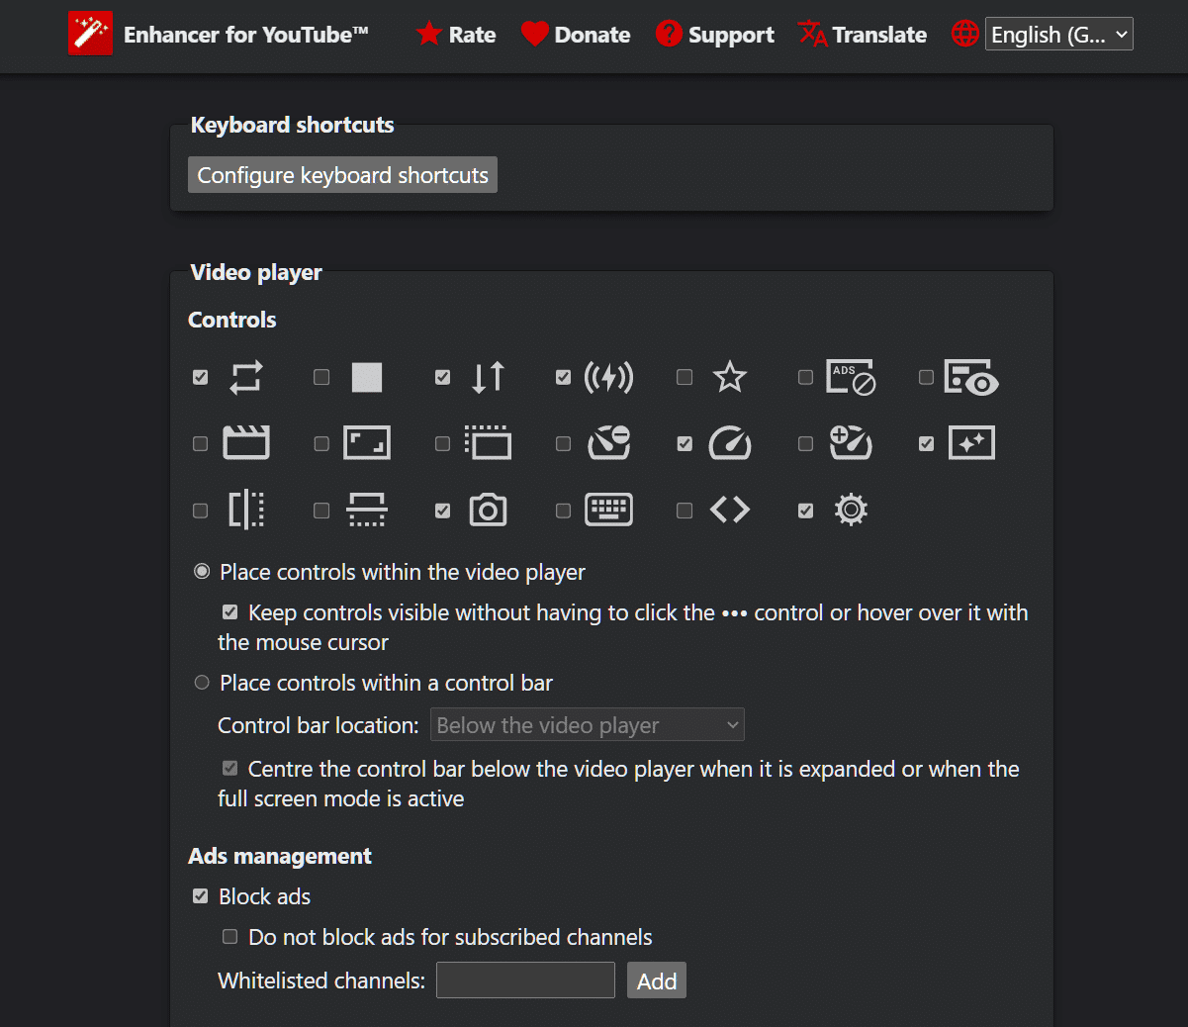1188x1027 pixels.
Task: Select the video filters sparkle icon
Action: coord(971,442)
